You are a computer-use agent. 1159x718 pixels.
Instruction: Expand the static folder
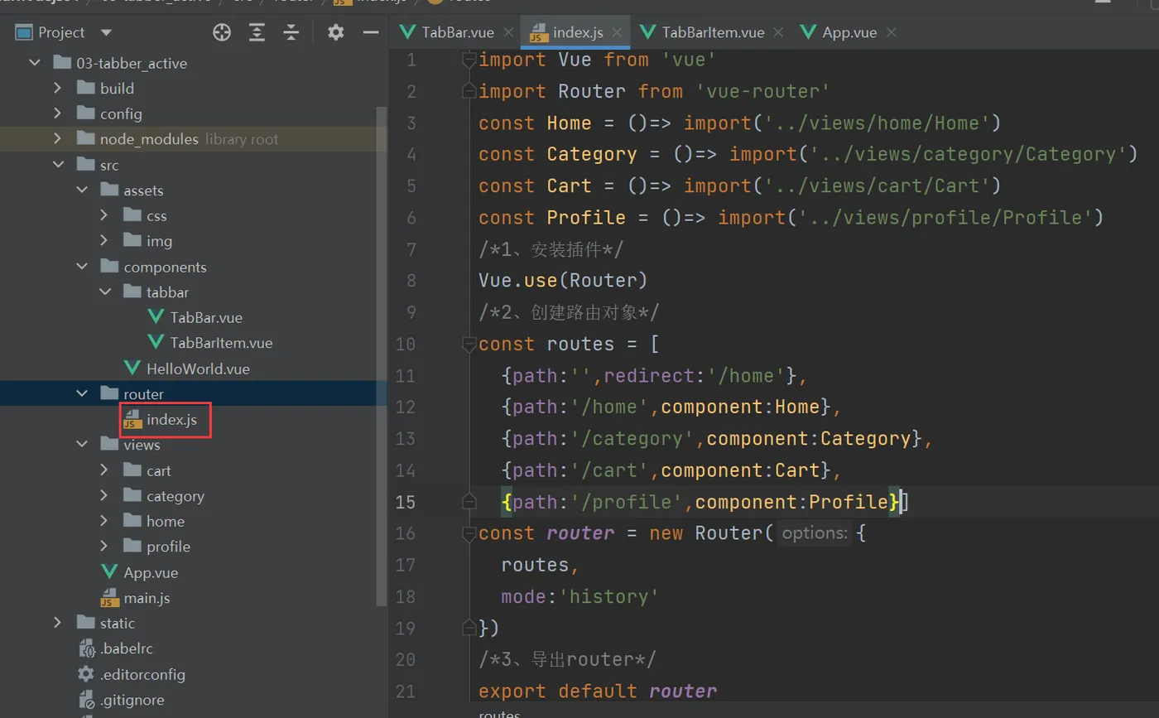click(57, 623)
